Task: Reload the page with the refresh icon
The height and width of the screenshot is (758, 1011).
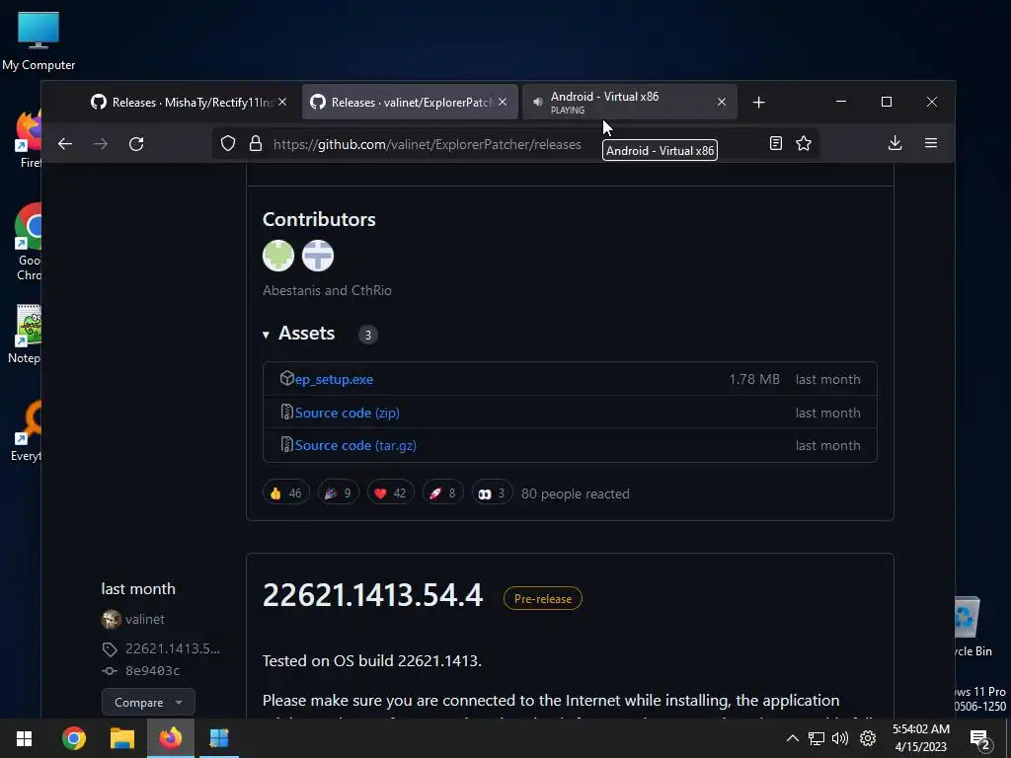Action: coord(136,144)
